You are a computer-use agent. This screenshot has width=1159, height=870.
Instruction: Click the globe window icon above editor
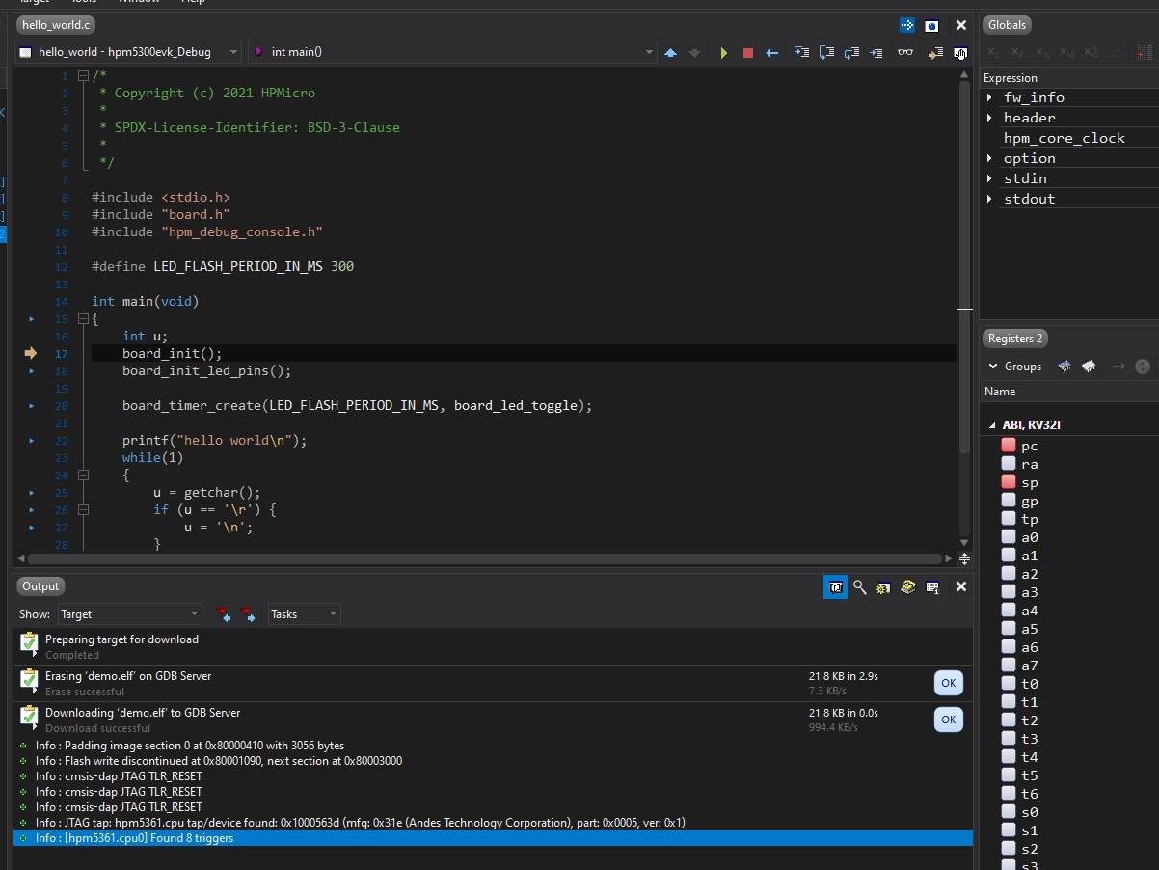click(931, 25)
